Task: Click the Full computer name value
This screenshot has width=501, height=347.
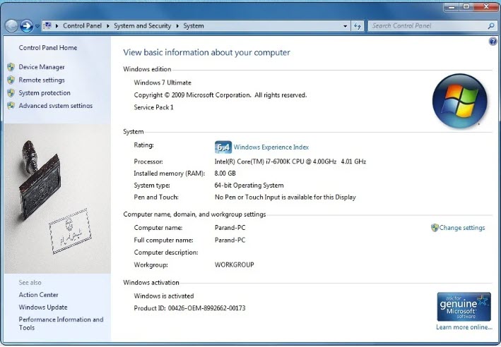Action: 230,241
